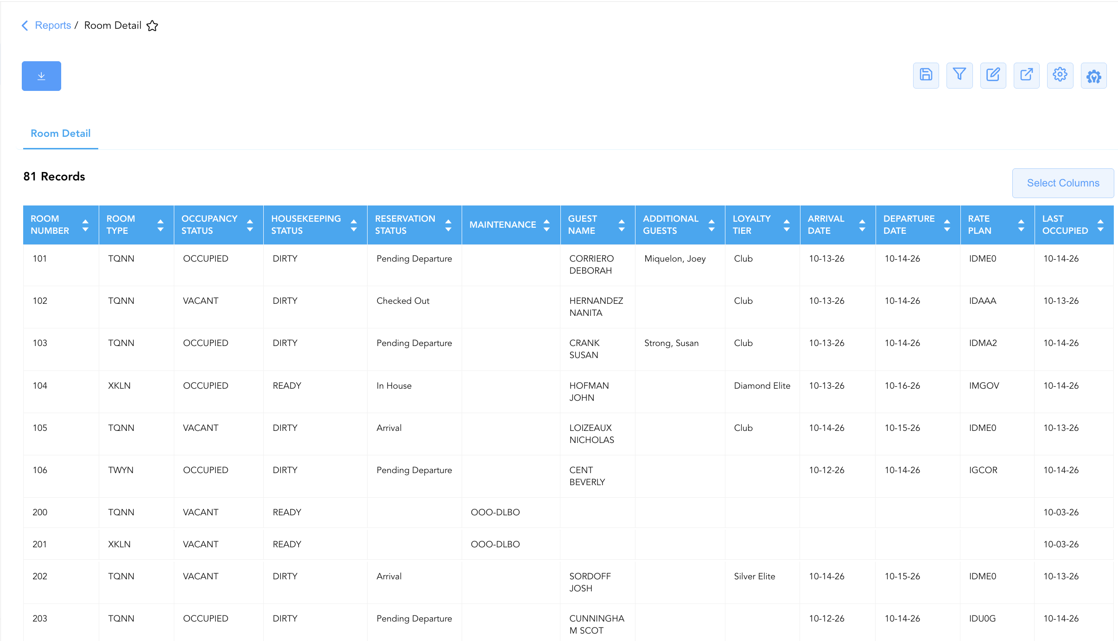Click the export external-link icon
This screenshot has height=641, width=1118.
click(x=1027, y=75)
